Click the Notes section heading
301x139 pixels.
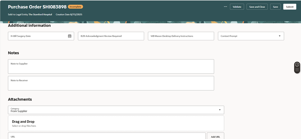pos(14,53)
